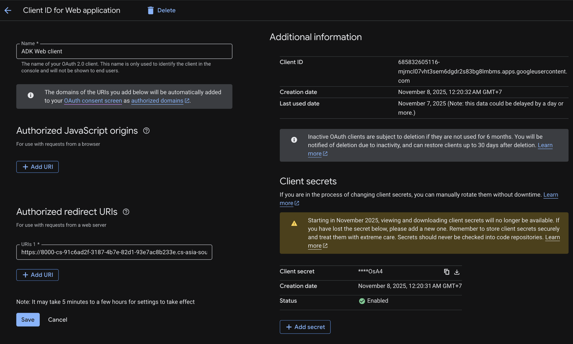The height and width of the screenshot is (344, 573).
Task: Click info icon in domains notice
Action: (30, 95)
